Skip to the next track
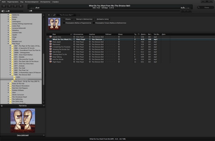 point(21,6)
